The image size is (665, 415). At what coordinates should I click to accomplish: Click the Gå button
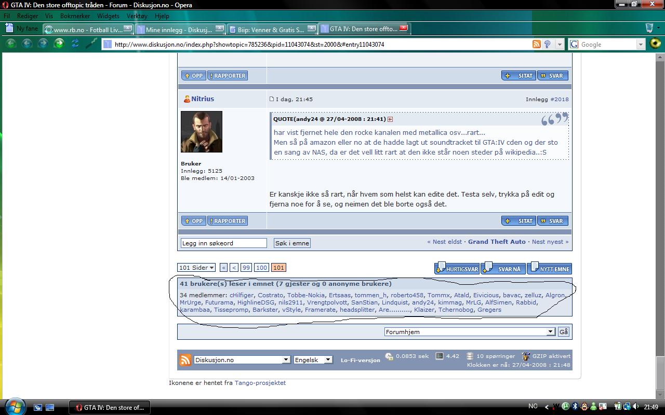pos(563,332)
